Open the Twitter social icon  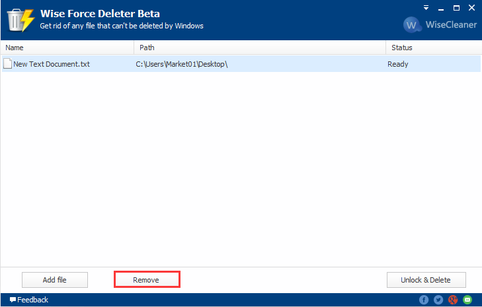point(438,300)
